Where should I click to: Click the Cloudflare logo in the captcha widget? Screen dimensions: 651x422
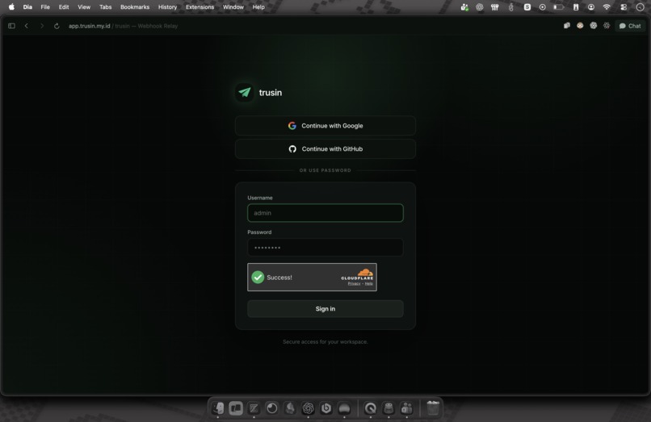[357, 274]
